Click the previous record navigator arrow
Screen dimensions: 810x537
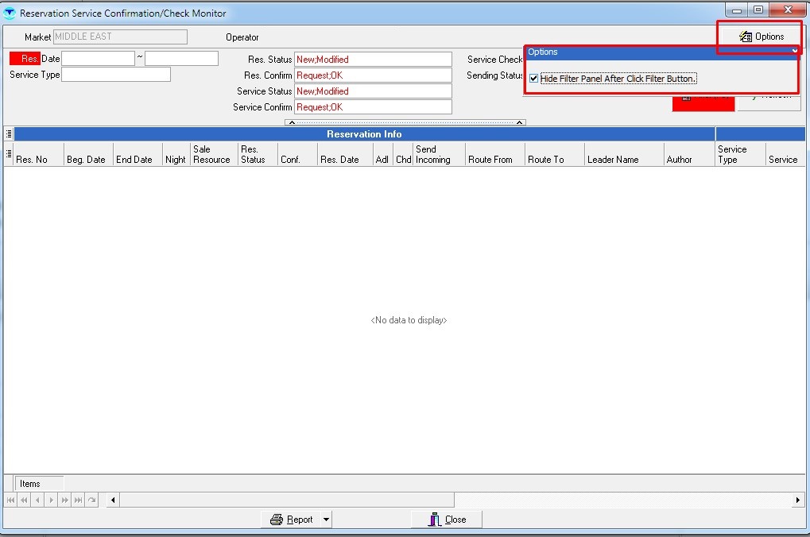pos(37,500)
